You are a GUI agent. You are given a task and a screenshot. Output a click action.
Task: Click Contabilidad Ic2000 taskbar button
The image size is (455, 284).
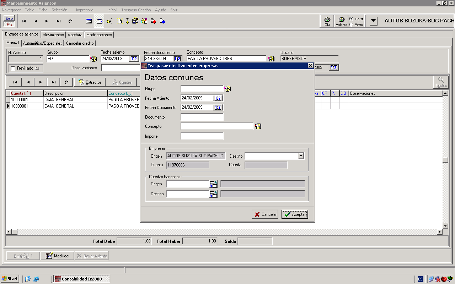82,279
